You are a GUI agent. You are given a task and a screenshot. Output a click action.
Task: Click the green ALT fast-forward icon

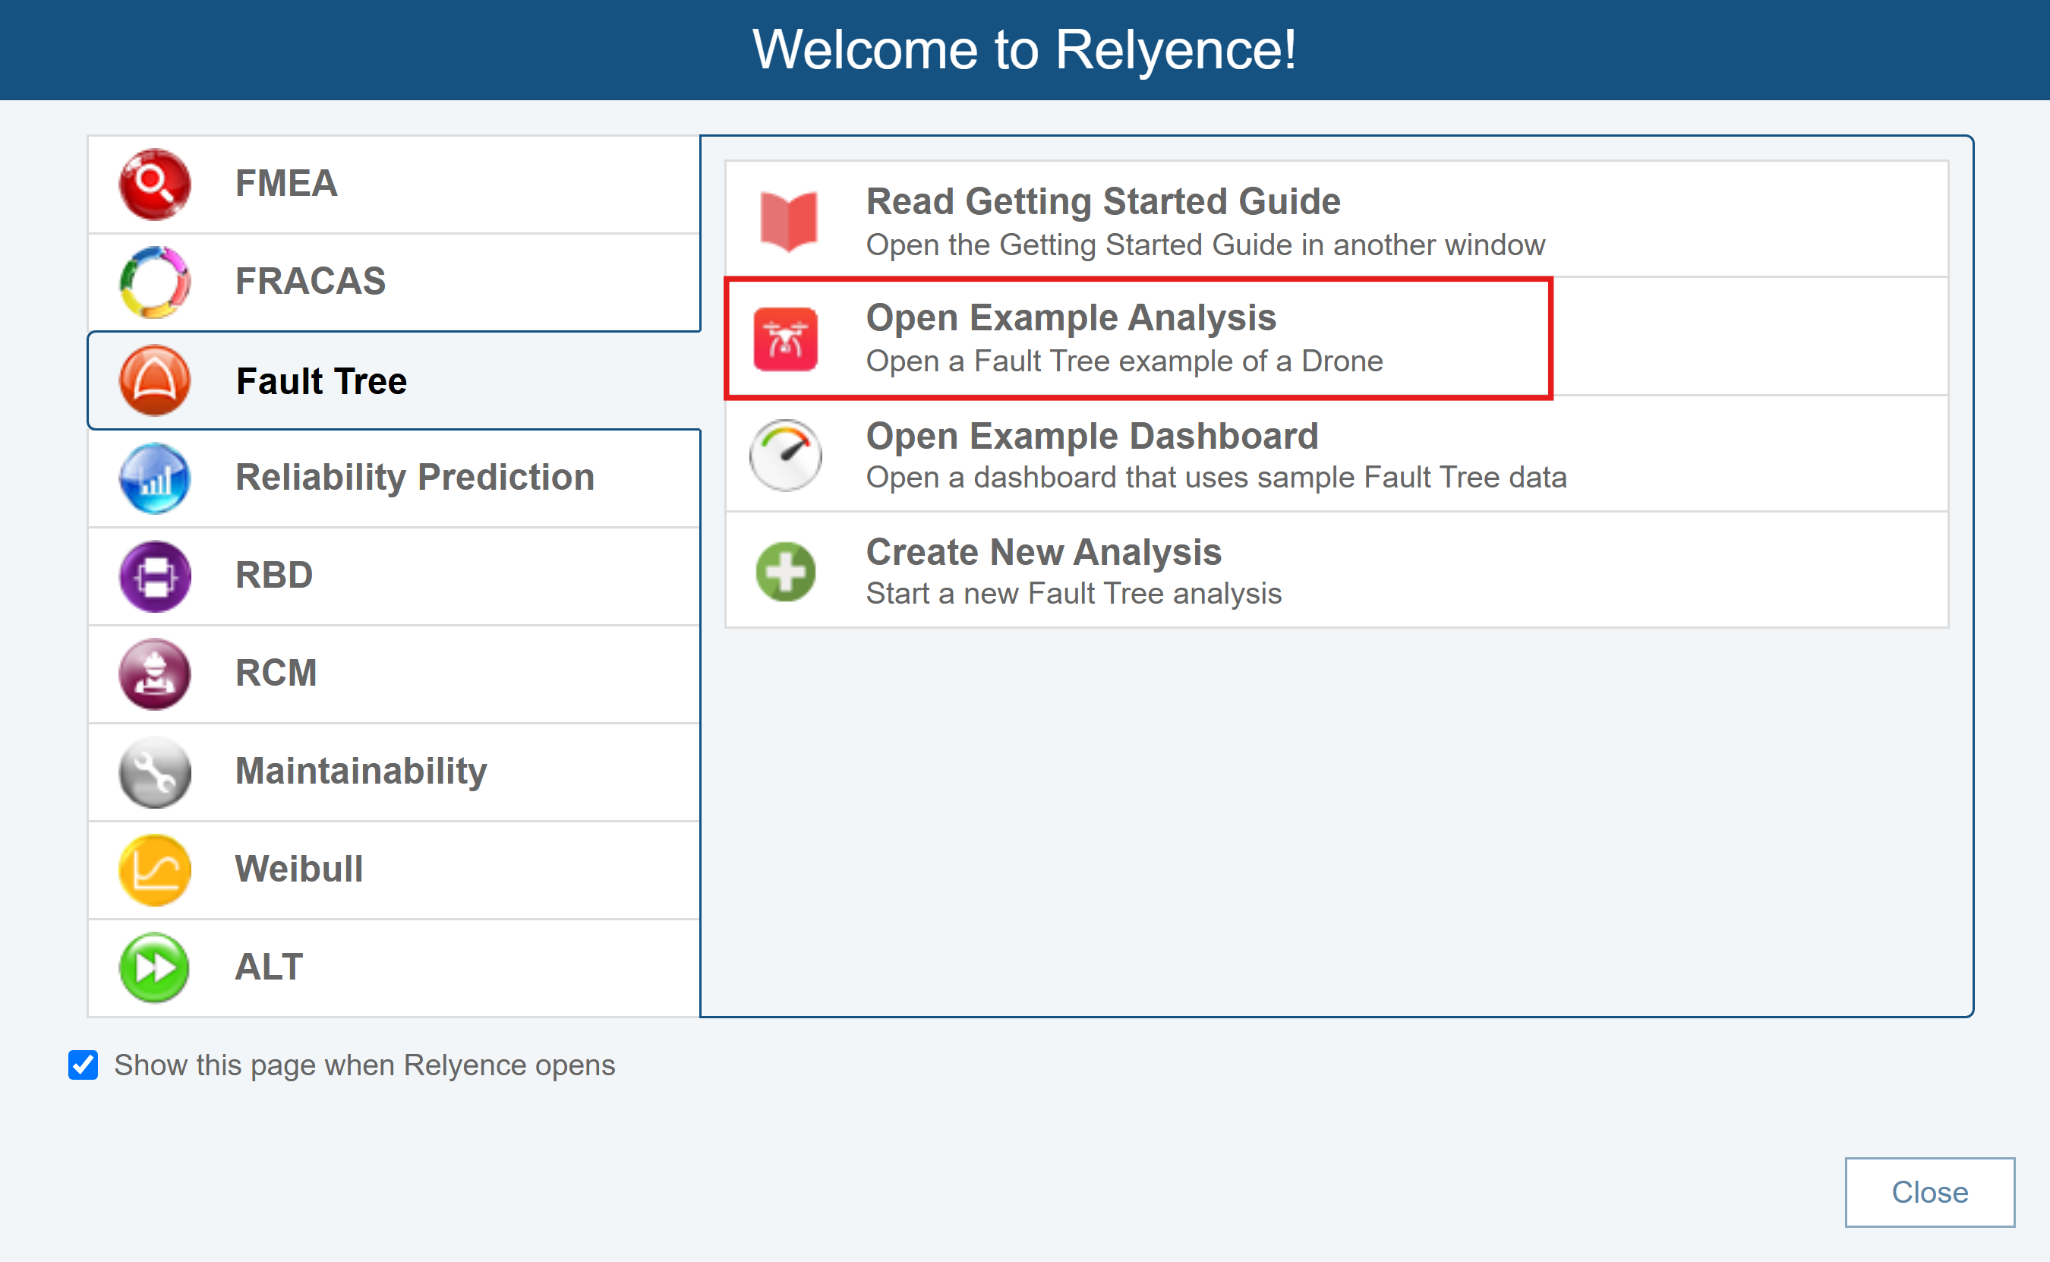(154, 967)
